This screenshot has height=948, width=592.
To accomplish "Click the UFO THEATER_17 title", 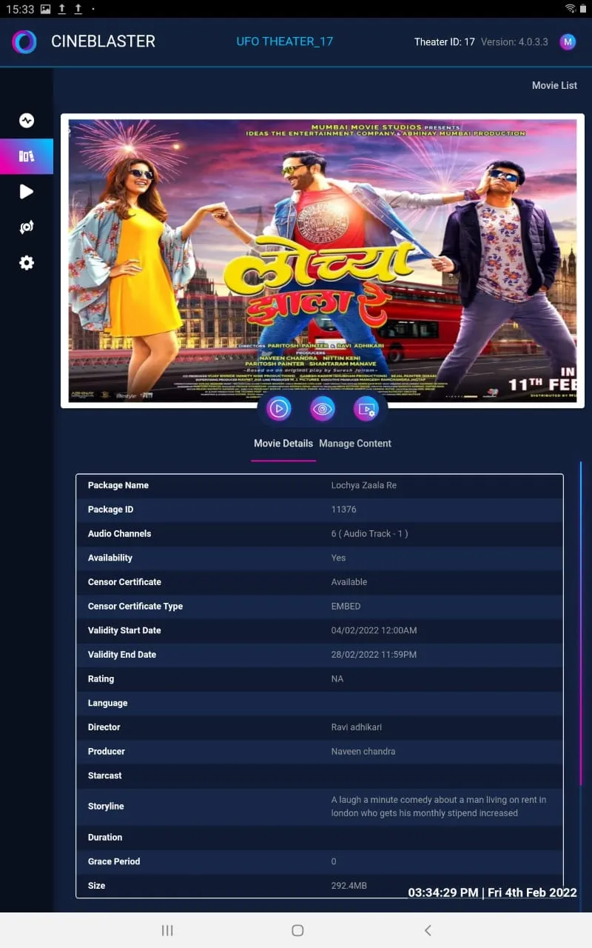I will point(285,41).
